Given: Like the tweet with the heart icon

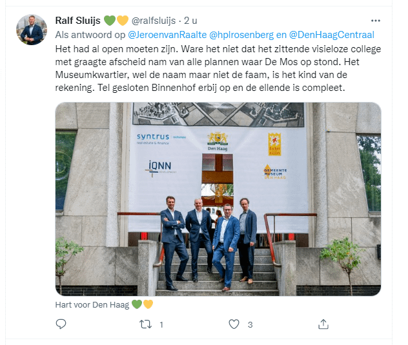Looking at the screenshot, I should point(234,324).
